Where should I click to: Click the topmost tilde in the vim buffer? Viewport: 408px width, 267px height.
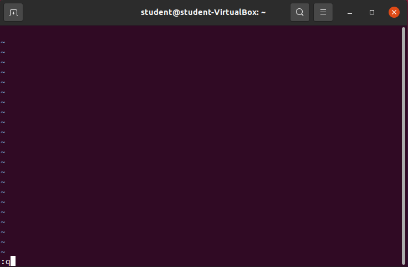(3, 42)
